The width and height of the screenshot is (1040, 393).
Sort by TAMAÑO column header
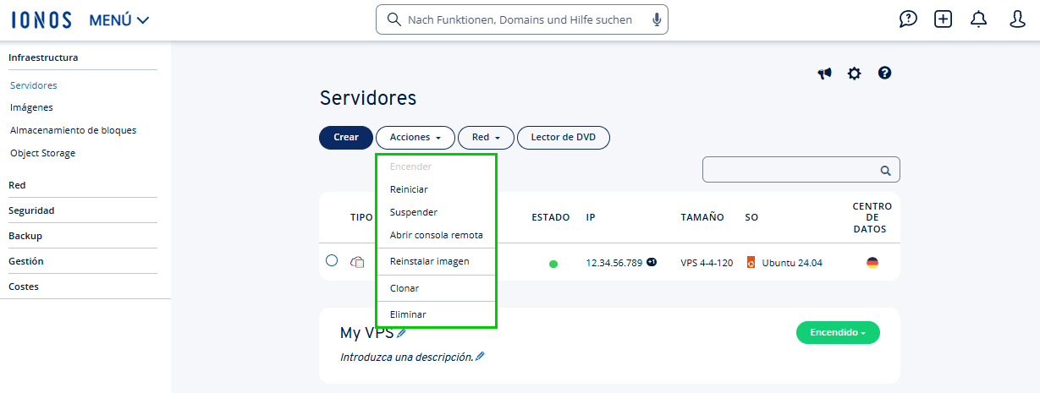(x=702, y=217)
